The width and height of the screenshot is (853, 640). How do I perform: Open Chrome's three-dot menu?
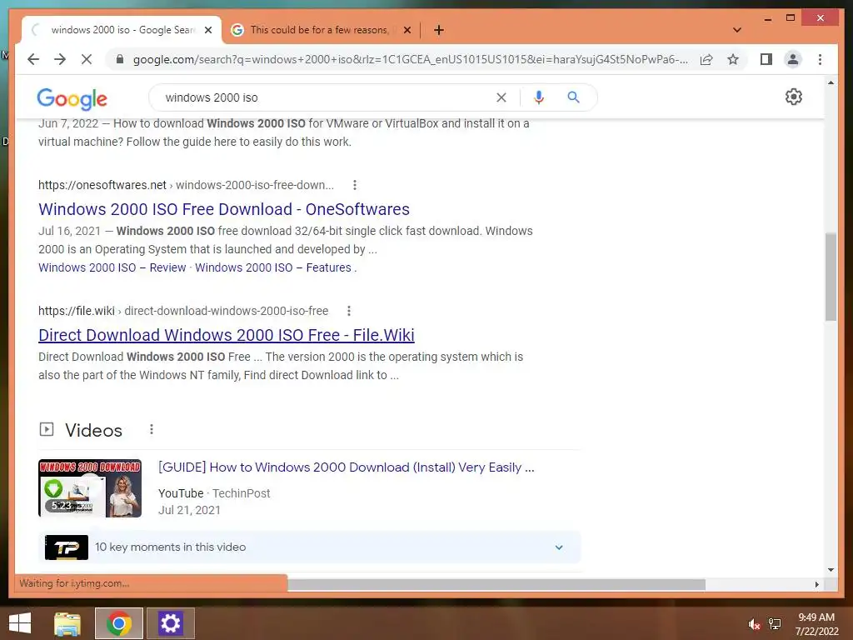pos(820,59)
